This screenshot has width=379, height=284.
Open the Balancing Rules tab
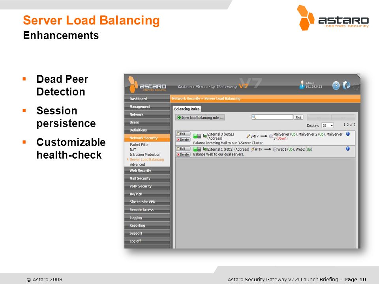187,109
